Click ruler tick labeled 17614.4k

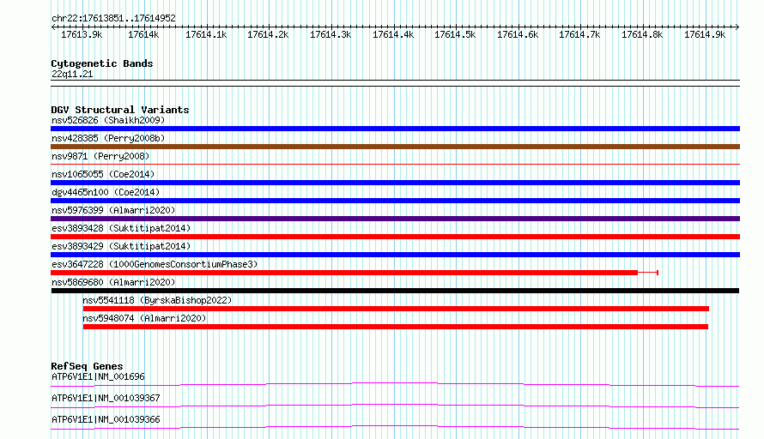393,34
